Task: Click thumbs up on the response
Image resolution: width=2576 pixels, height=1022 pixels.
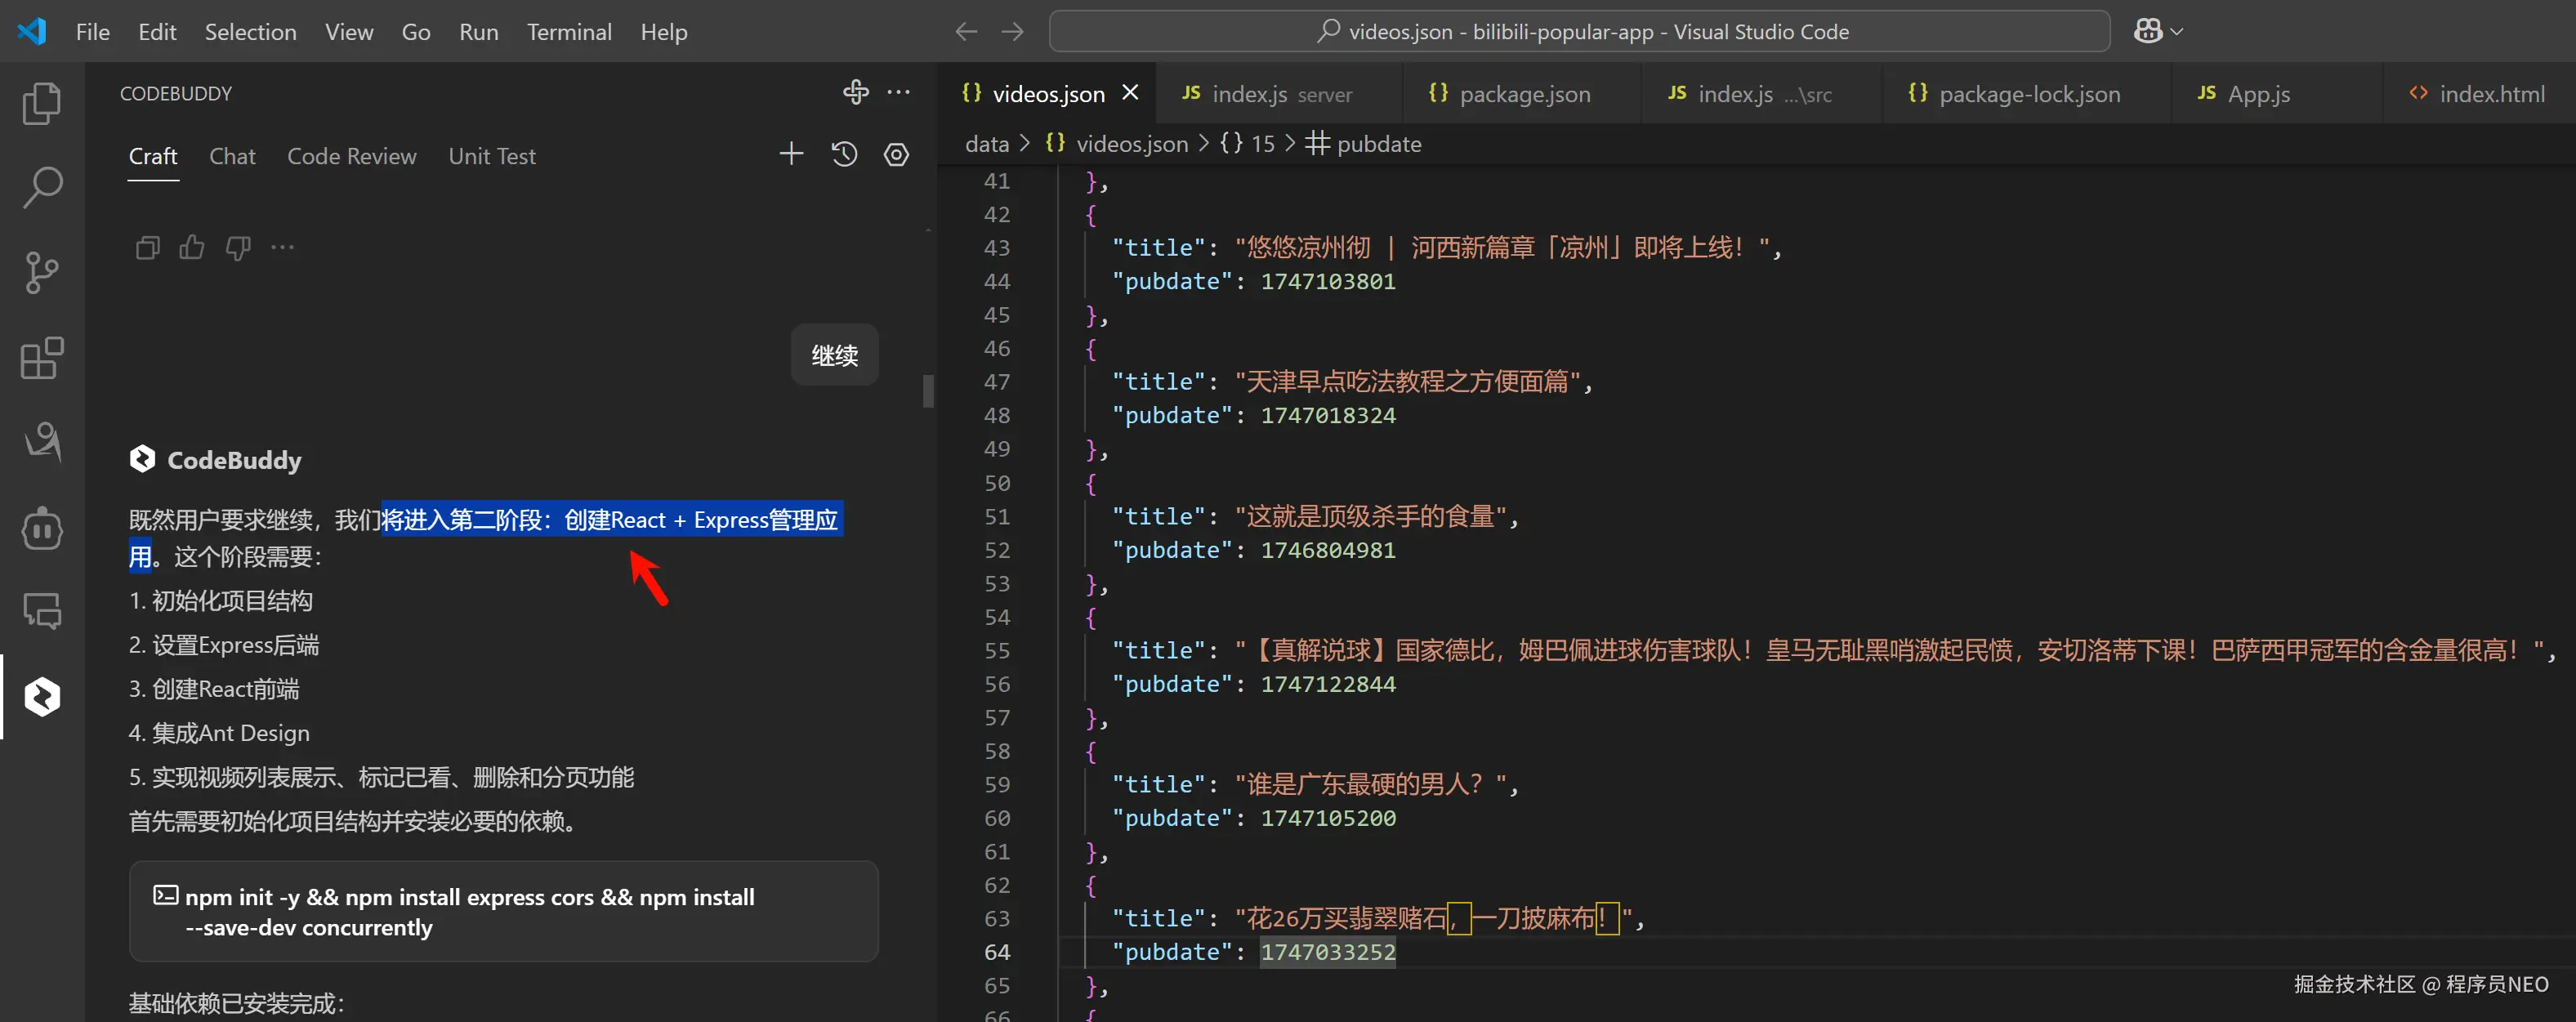Action: (192, 247)
